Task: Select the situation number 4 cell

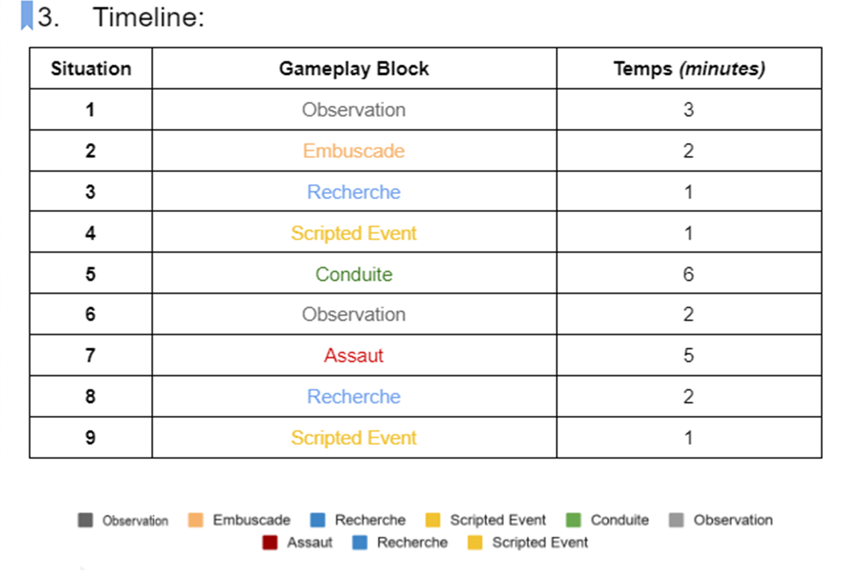Action: tap(91, 233)
